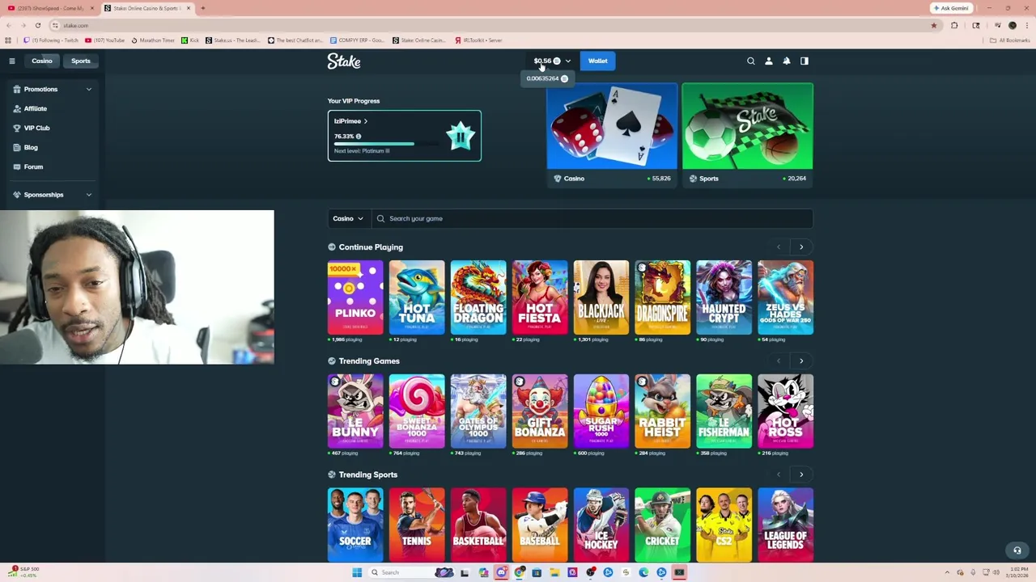Switch to the Sports tab
1036x582 pixels.
point(81,61)
